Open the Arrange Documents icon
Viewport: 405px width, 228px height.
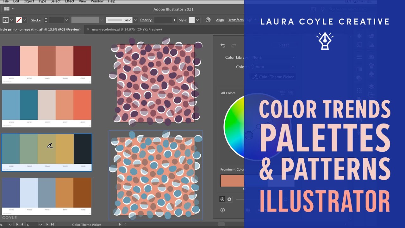click(6, 9)
